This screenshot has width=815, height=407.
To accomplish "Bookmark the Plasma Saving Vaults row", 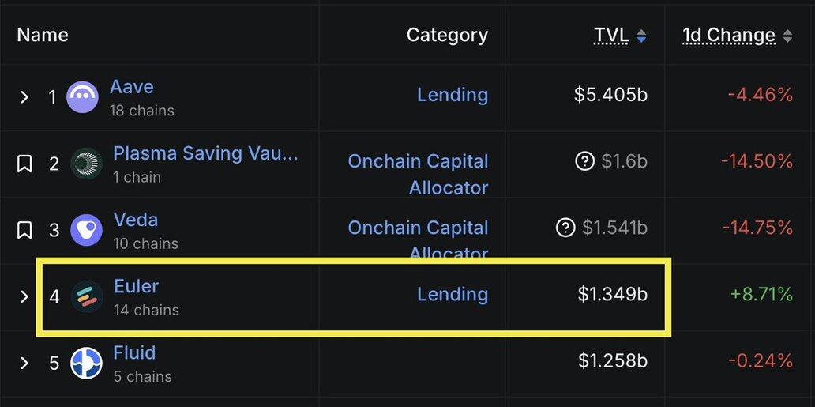I will (x=24, y=164).
